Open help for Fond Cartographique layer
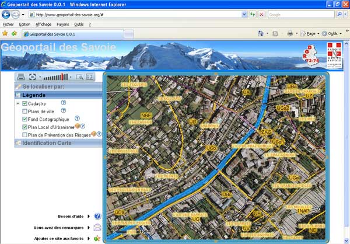 pyautogui.click(x=77, y=118)
